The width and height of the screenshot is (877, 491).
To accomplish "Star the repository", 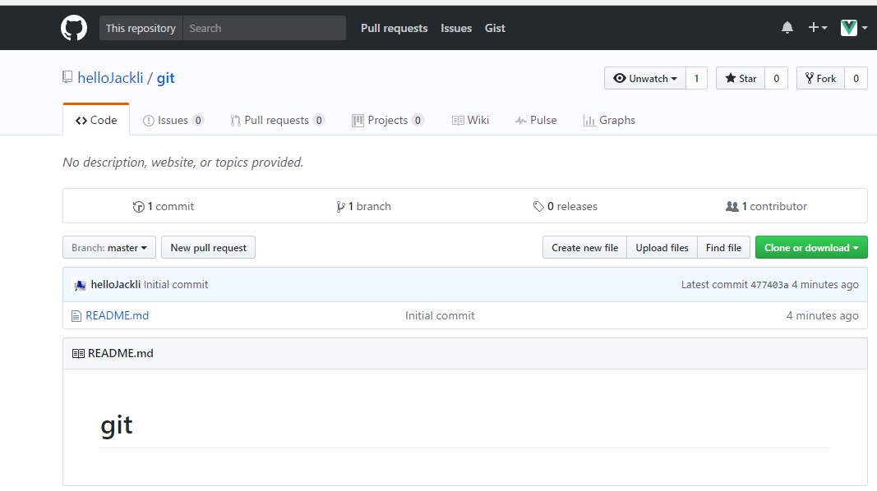I will coord(741,78).
